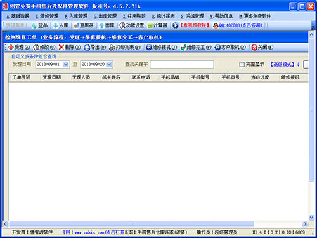Click the vertical scrollbar up arrow
Screen dimensions: 317x238
pyautogui.click(x=311, y=35)
